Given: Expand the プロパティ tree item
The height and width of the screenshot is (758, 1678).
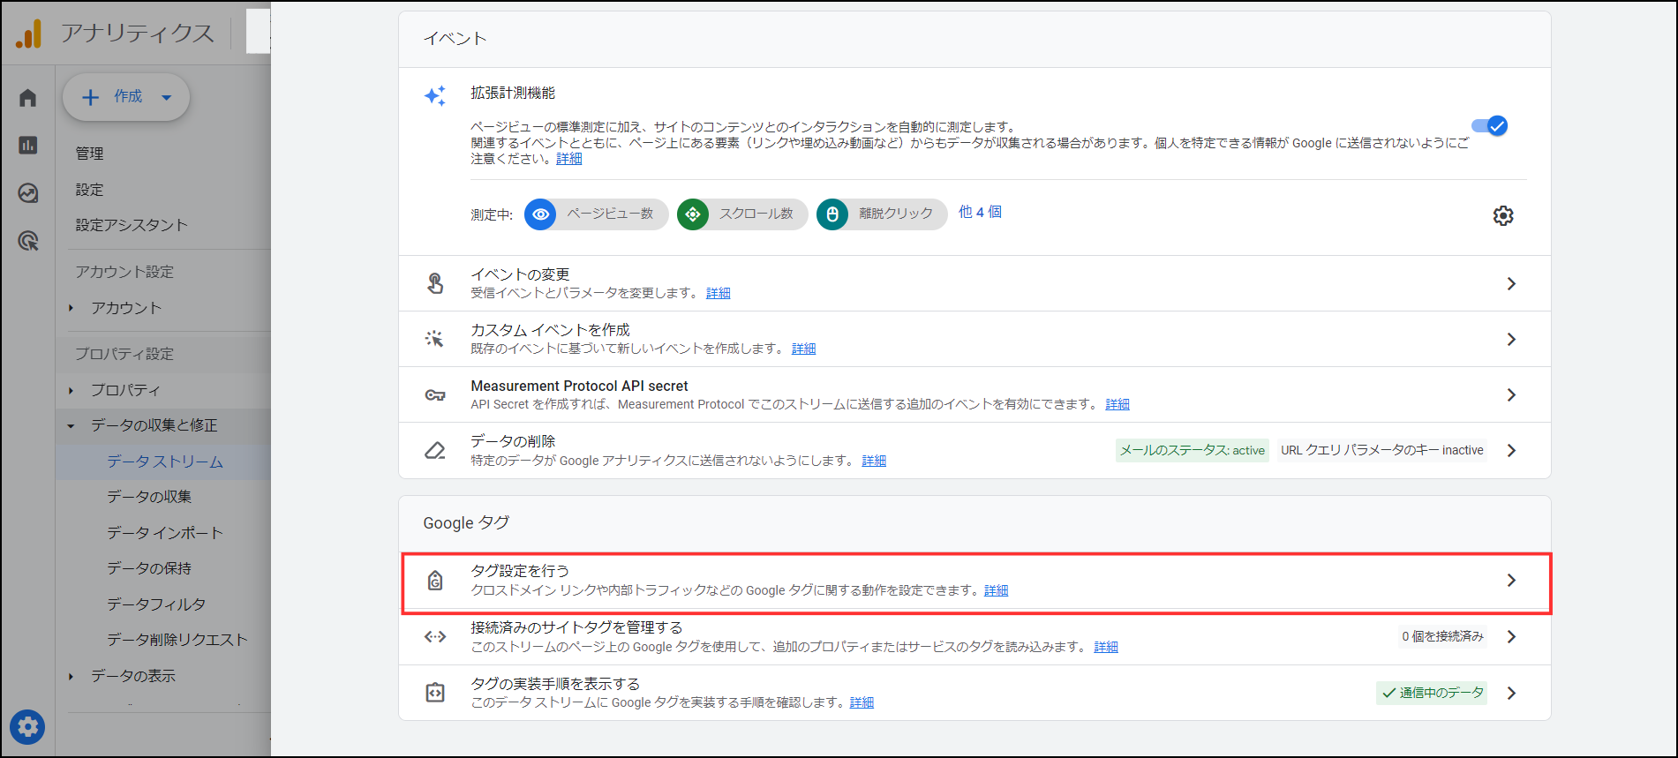Looking at the screenshot, I should pos(71,390).
